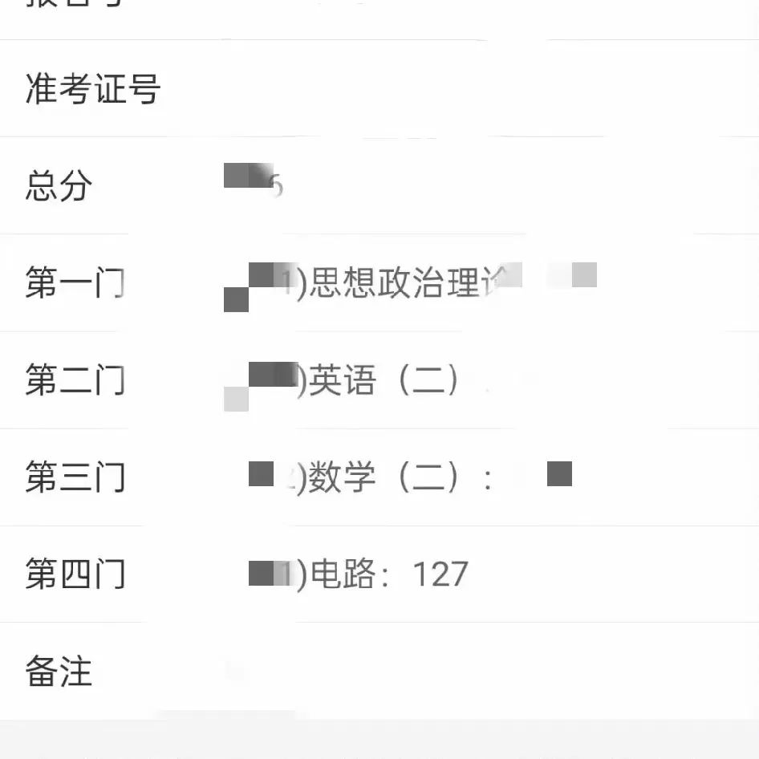This screenshot has width=759, height=759.
Task: Tap the 思想政治理论 subject text
Action: pyautogui.click(x=408, y=282)
